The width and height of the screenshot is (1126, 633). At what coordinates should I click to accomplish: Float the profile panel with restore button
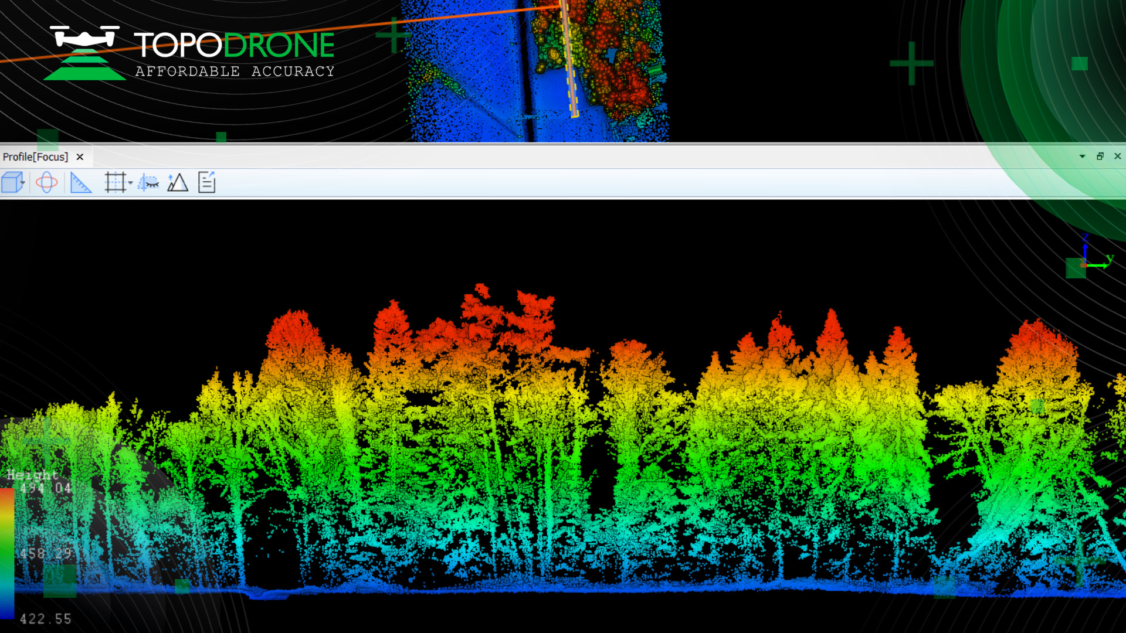coord(1100,156)
